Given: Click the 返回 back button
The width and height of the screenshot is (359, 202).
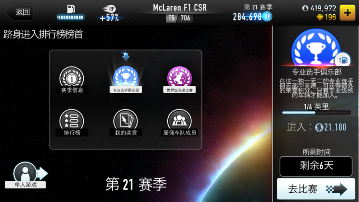Looking at the screenshot, I should tap(20, 12).
